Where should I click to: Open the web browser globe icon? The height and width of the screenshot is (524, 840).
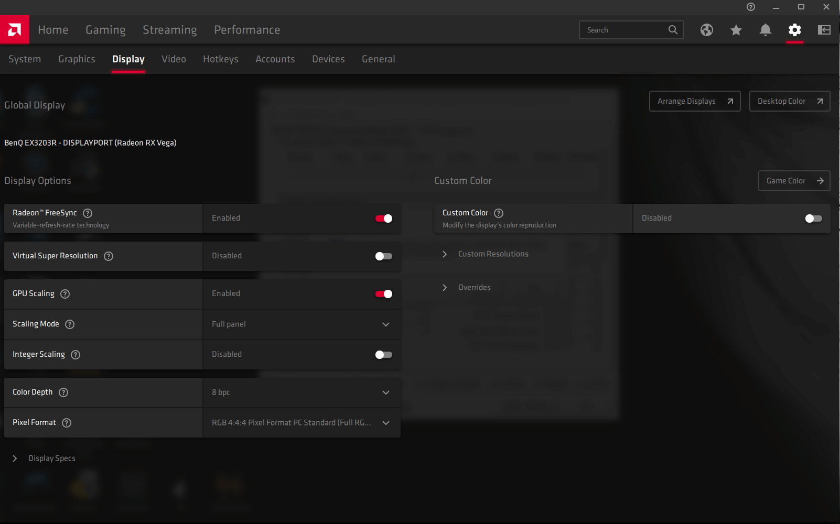pos(707,30)
